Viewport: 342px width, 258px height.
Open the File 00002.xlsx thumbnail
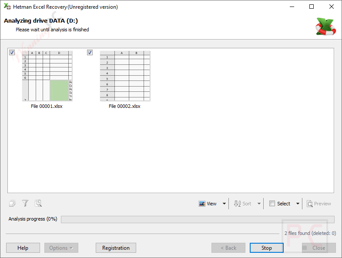(x=125, y=76)
